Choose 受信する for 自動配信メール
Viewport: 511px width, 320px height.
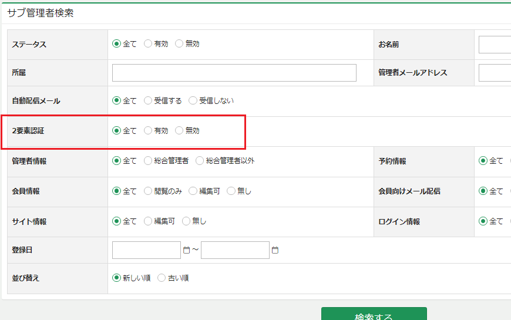pos(148,100)
